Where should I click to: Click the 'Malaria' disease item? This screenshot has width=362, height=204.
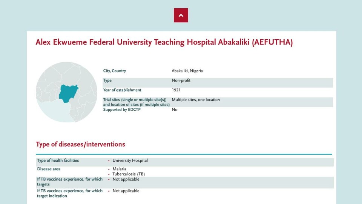(x=120, y=169)
